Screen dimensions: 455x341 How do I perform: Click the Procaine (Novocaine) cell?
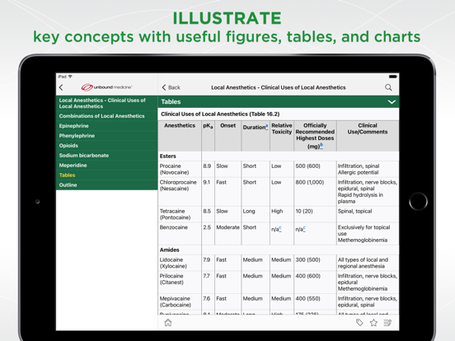[180, 169]
